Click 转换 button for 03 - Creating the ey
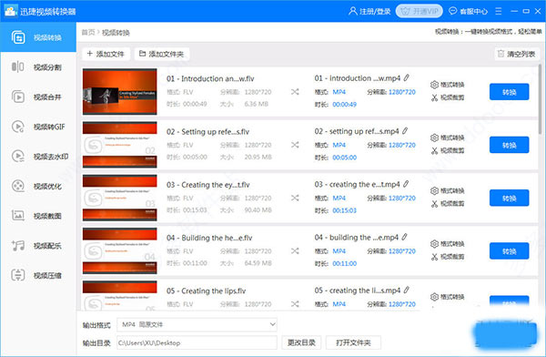 (x=509, y=198)
